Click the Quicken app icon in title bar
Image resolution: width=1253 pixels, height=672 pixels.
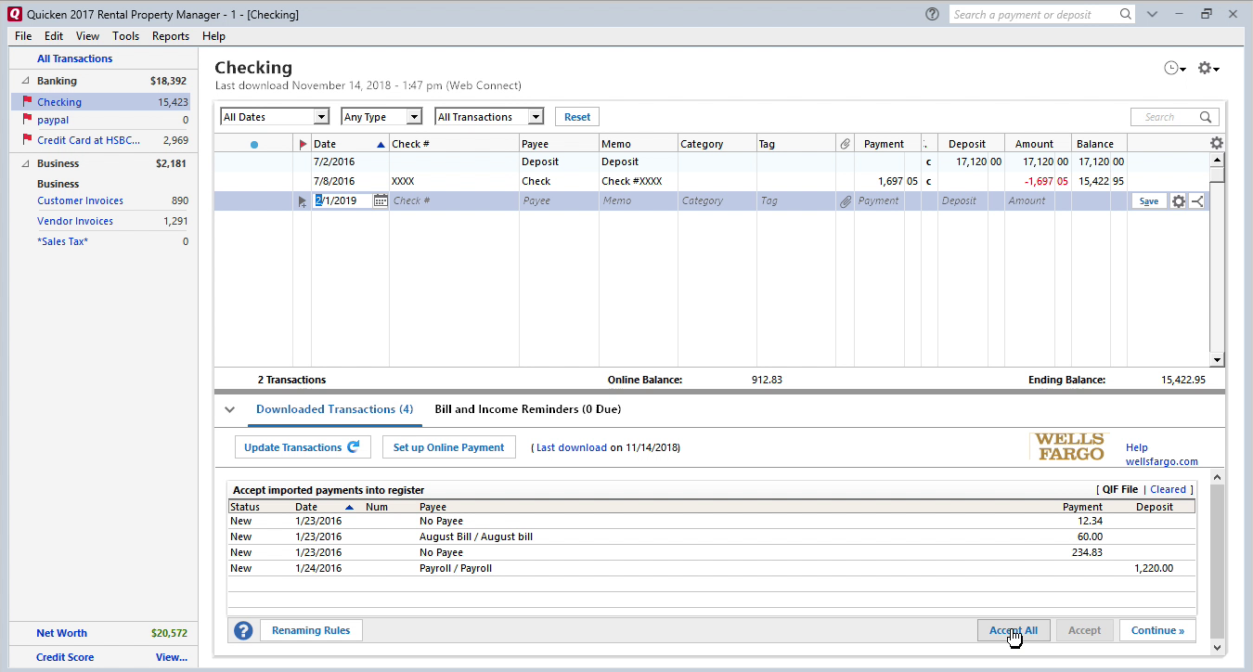14,14
